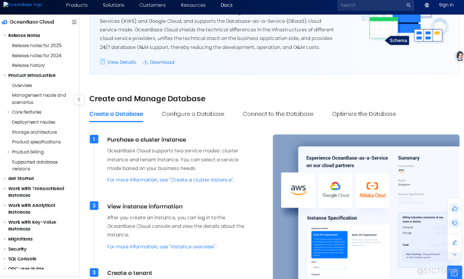Collapse the left navigation panel chevron

[x=79, y=99]
